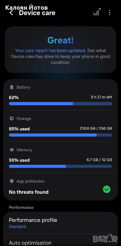Tap the Battery icon

(x=12, y=87)
